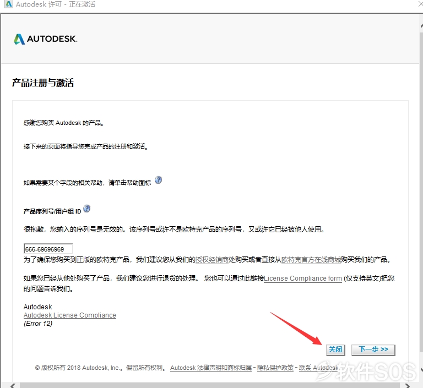423x388 pixels.
Task: Close the Autodesk 许可 window
Action: pyautogui.click(x=420, y=3)
